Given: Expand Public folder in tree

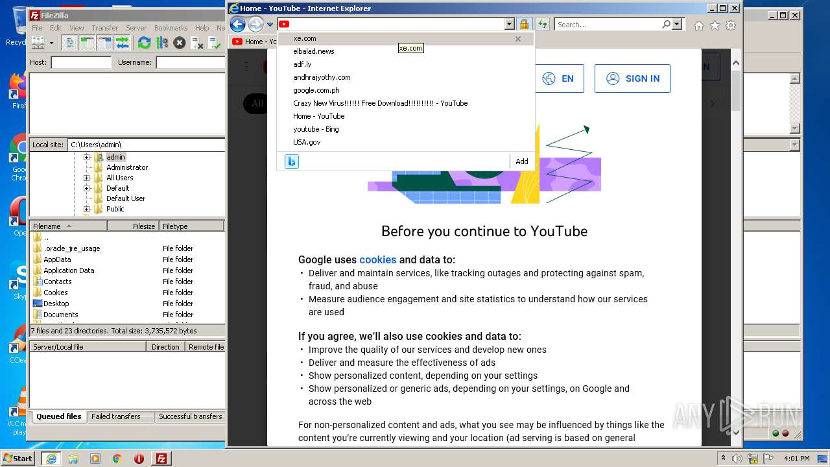Looking at the screenshot, I should [86, 209].
